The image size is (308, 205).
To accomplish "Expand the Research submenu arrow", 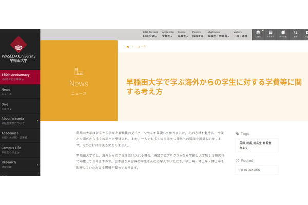I will click(37, 165).
